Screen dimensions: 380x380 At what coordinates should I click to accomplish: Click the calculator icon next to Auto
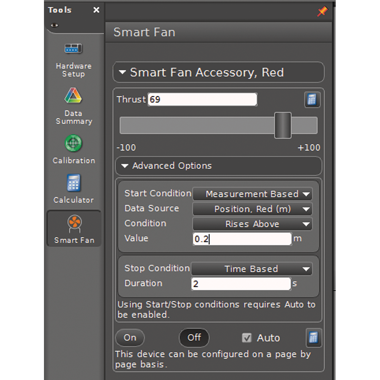(x=313, y=338)
